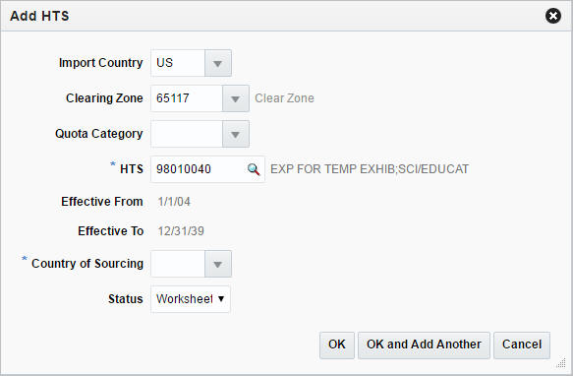The image size is (573, 376).
Task: Click the HTS field label
Action: pos(132,169)
